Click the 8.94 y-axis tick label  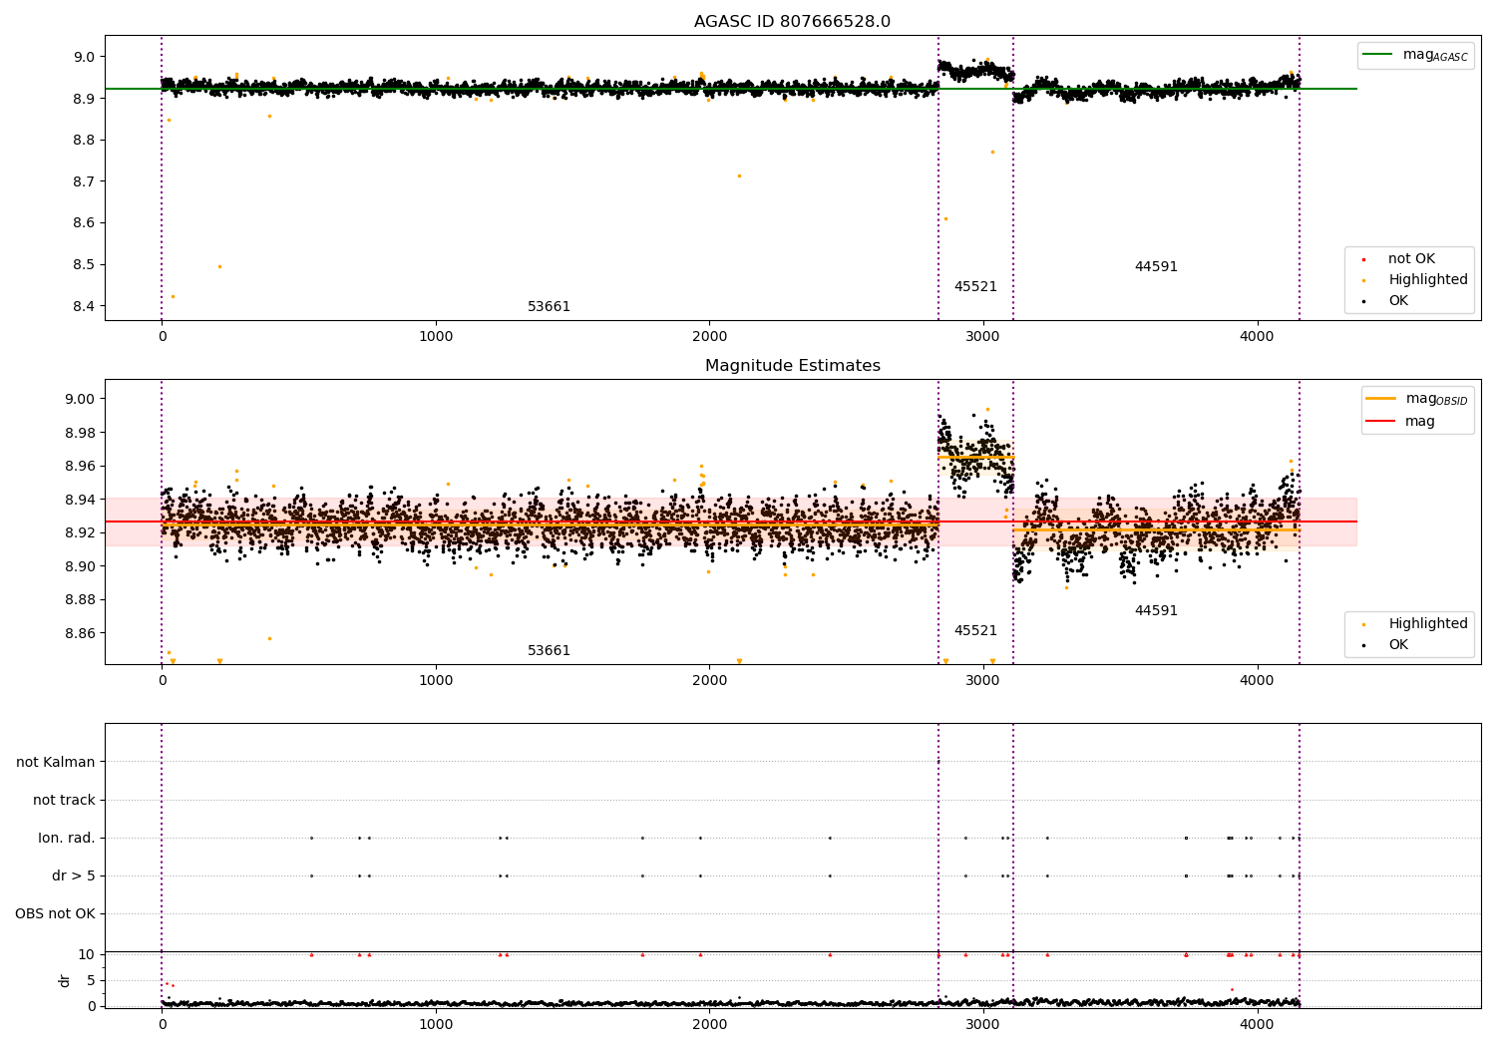click(x=81, y=500)
